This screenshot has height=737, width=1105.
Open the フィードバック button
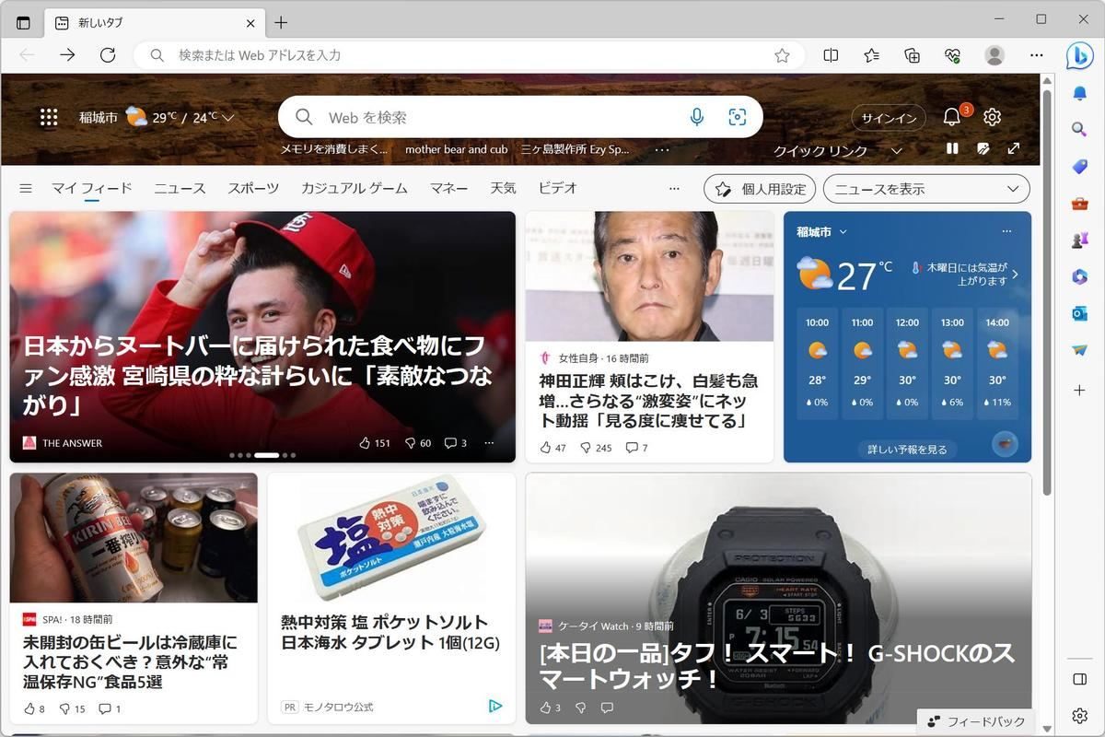pos(975,721)
